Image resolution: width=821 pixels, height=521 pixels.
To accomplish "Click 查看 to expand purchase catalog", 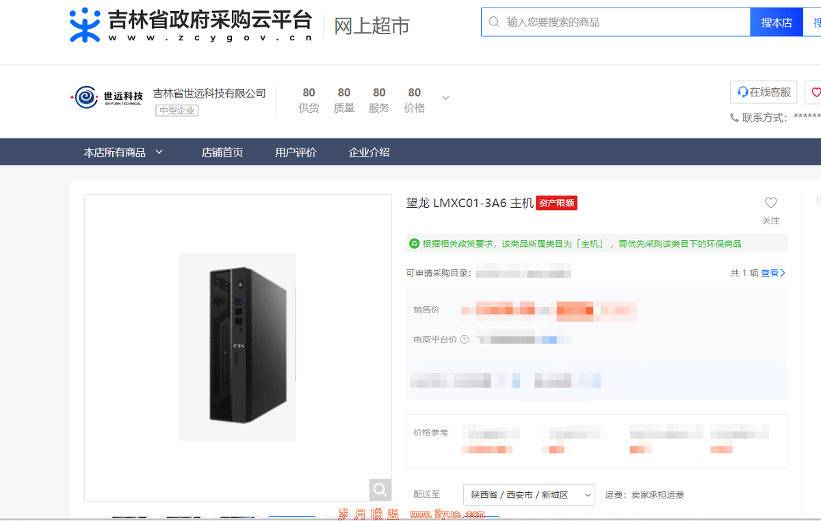I will tap(773, 273).
